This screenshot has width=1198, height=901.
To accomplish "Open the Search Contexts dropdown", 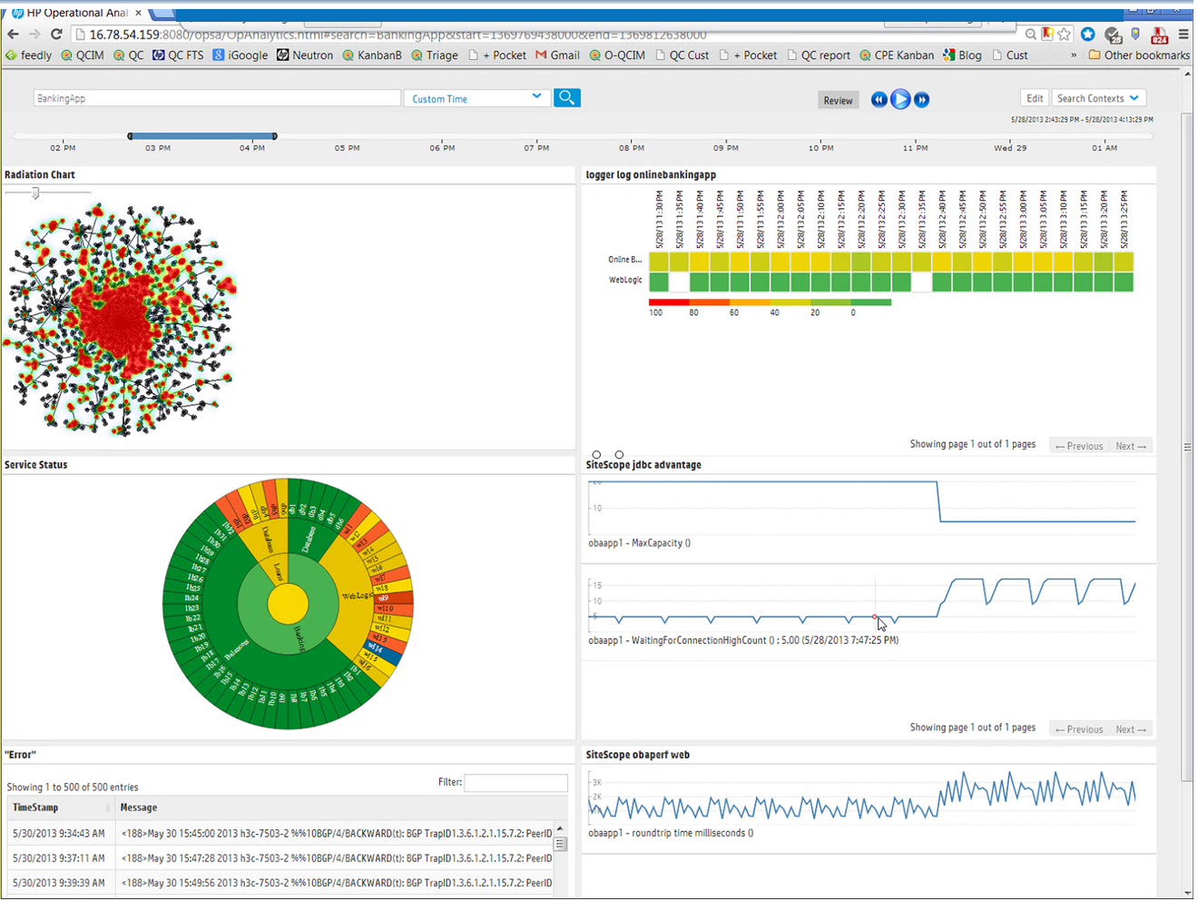I will [1098, 98].
